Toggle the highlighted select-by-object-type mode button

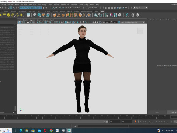point(11,8)
